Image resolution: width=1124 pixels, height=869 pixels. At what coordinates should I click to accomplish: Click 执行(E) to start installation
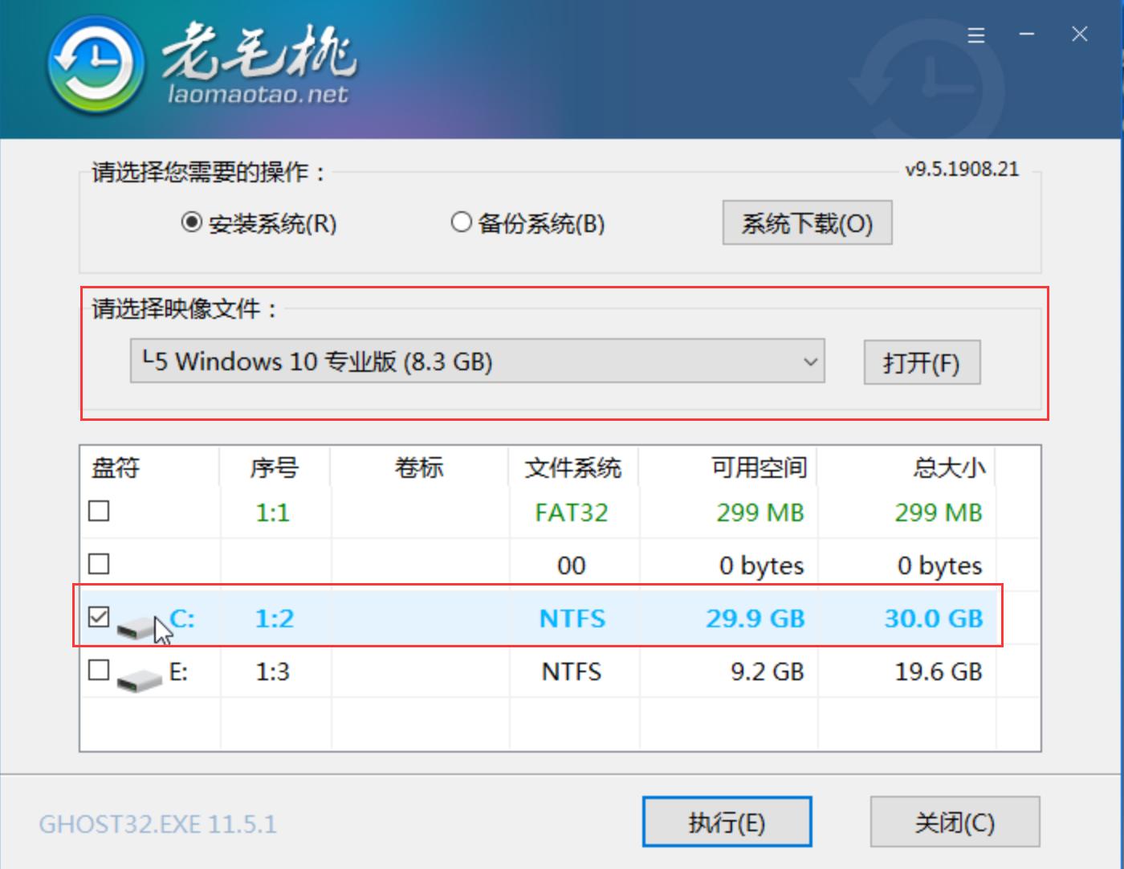pos(727,822)
